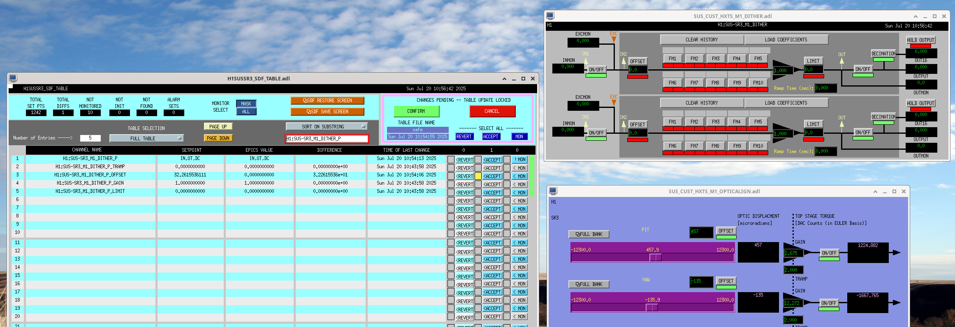Open the SDF RESTORE SCREEN display
Screen dimensions: 955x327
tap(327, 101)
